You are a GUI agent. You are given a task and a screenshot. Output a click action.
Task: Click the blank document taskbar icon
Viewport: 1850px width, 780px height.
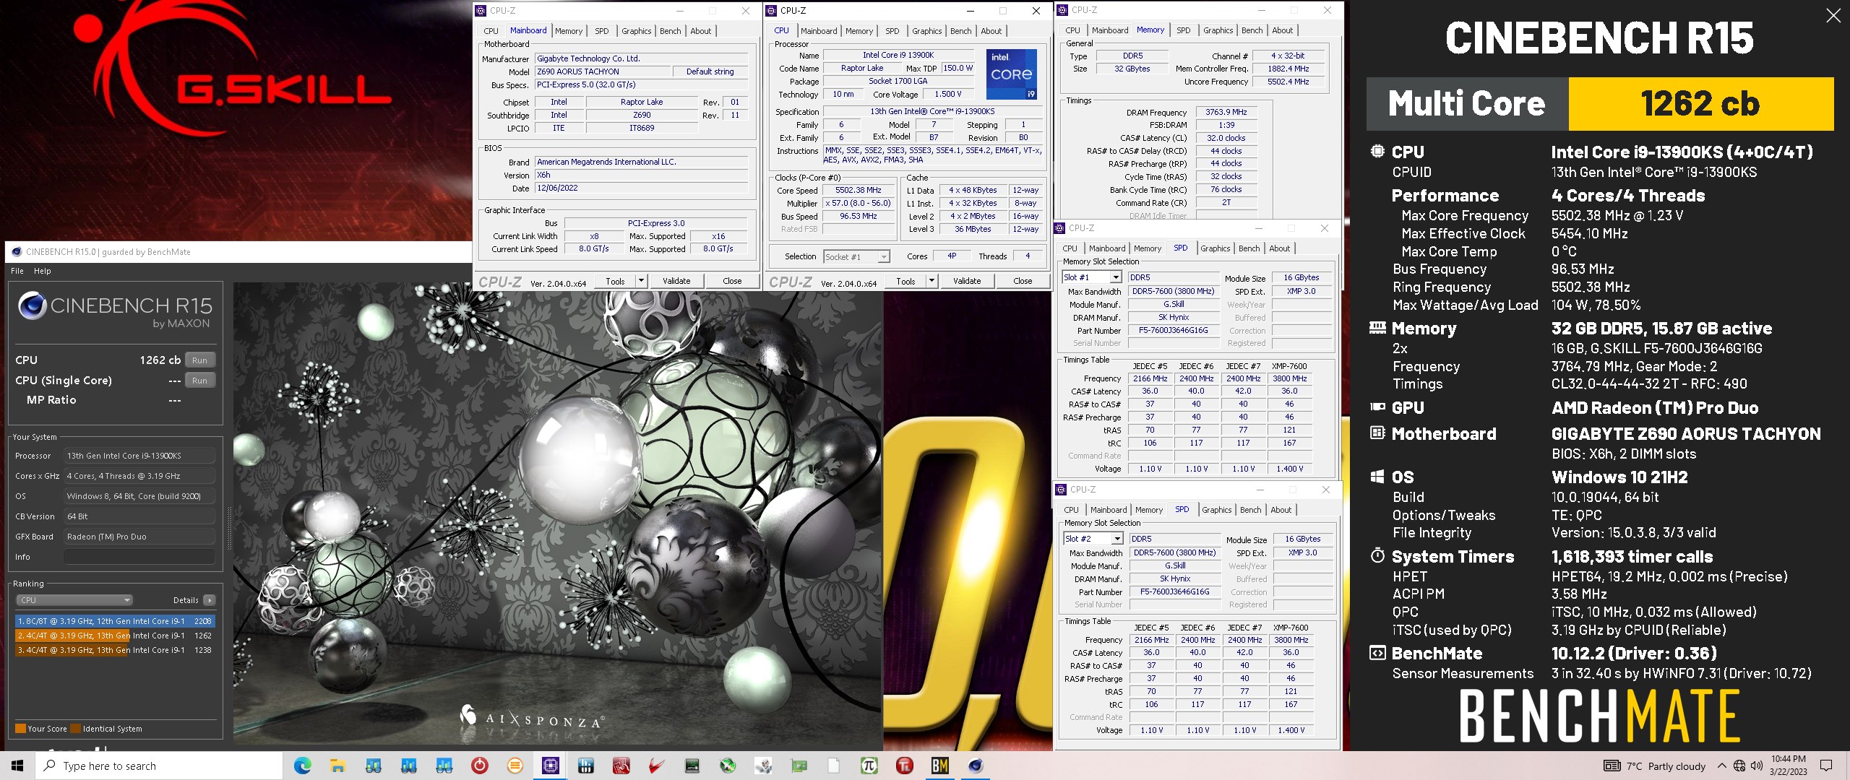click(x=834, y=766)
